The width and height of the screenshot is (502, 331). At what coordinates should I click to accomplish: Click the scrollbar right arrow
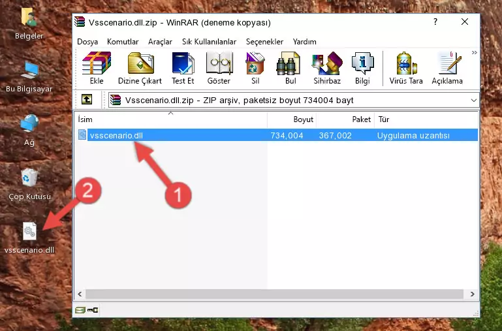[472, 294]
